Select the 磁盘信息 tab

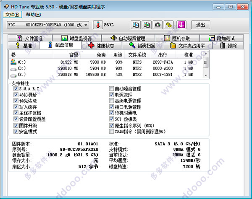(x=60, y=45)
